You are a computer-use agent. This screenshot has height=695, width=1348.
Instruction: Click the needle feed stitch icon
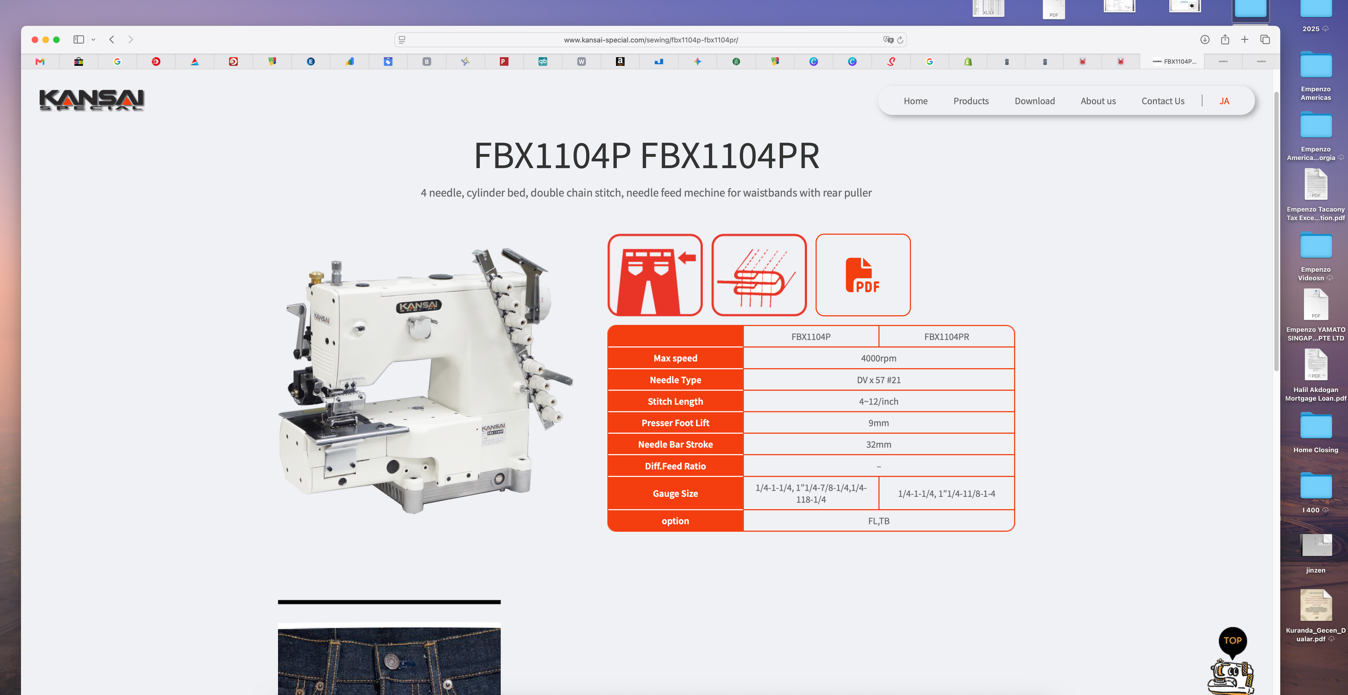point(759,275)
